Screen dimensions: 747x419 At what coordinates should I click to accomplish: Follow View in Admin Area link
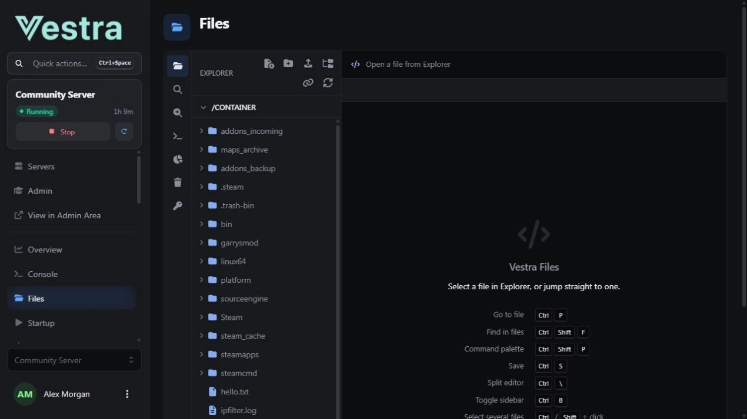[72, 215]
